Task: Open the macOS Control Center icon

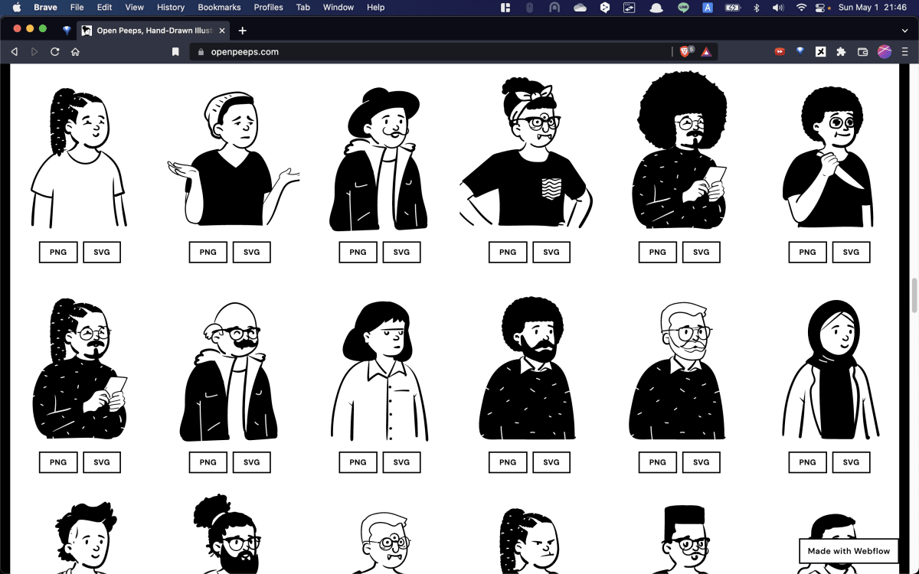Action: 821,8
